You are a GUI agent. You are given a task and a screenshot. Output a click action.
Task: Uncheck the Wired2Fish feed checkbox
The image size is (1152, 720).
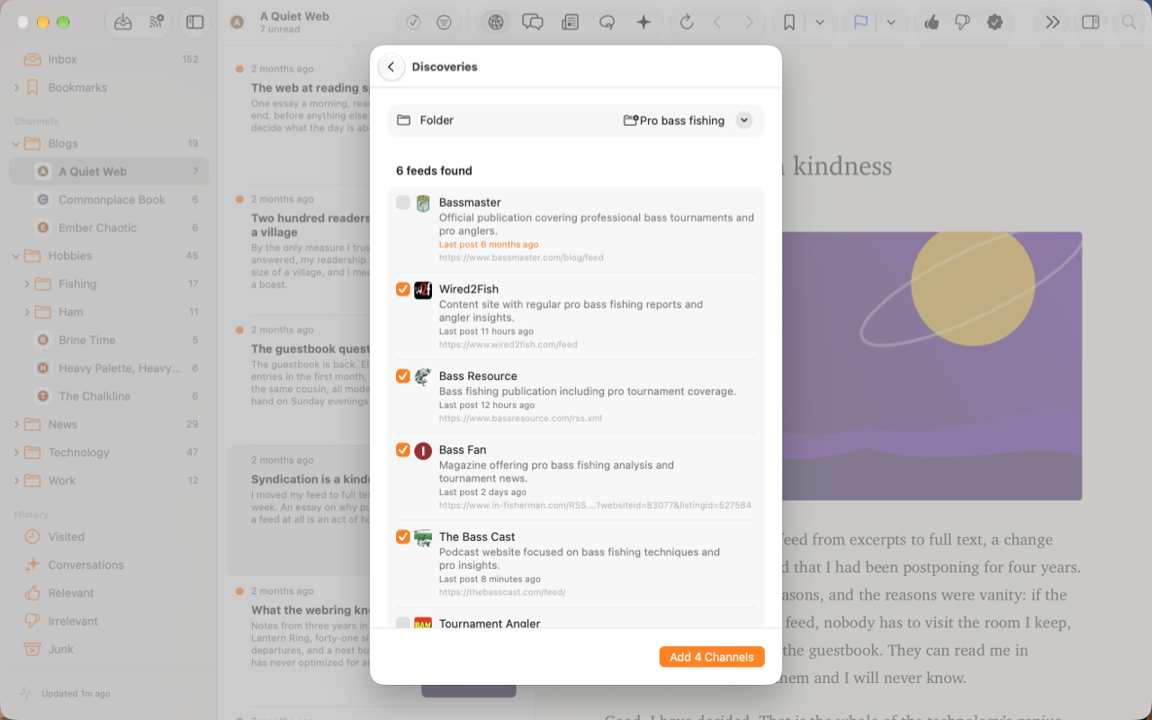[403, 289]
